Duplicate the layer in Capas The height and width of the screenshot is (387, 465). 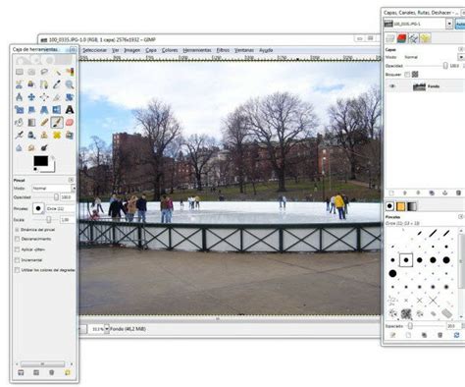coord(432,193)
